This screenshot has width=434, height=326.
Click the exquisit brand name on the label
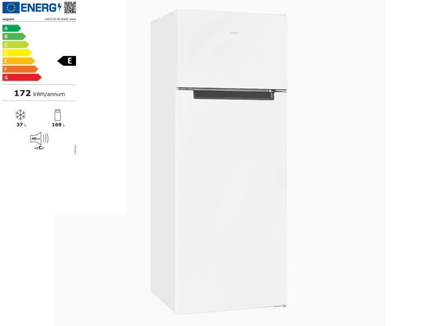[8, 19]
